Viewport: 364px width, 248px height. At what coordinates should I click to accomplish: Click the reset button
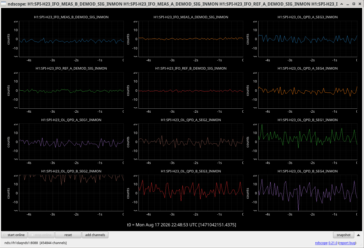point(68,235)
